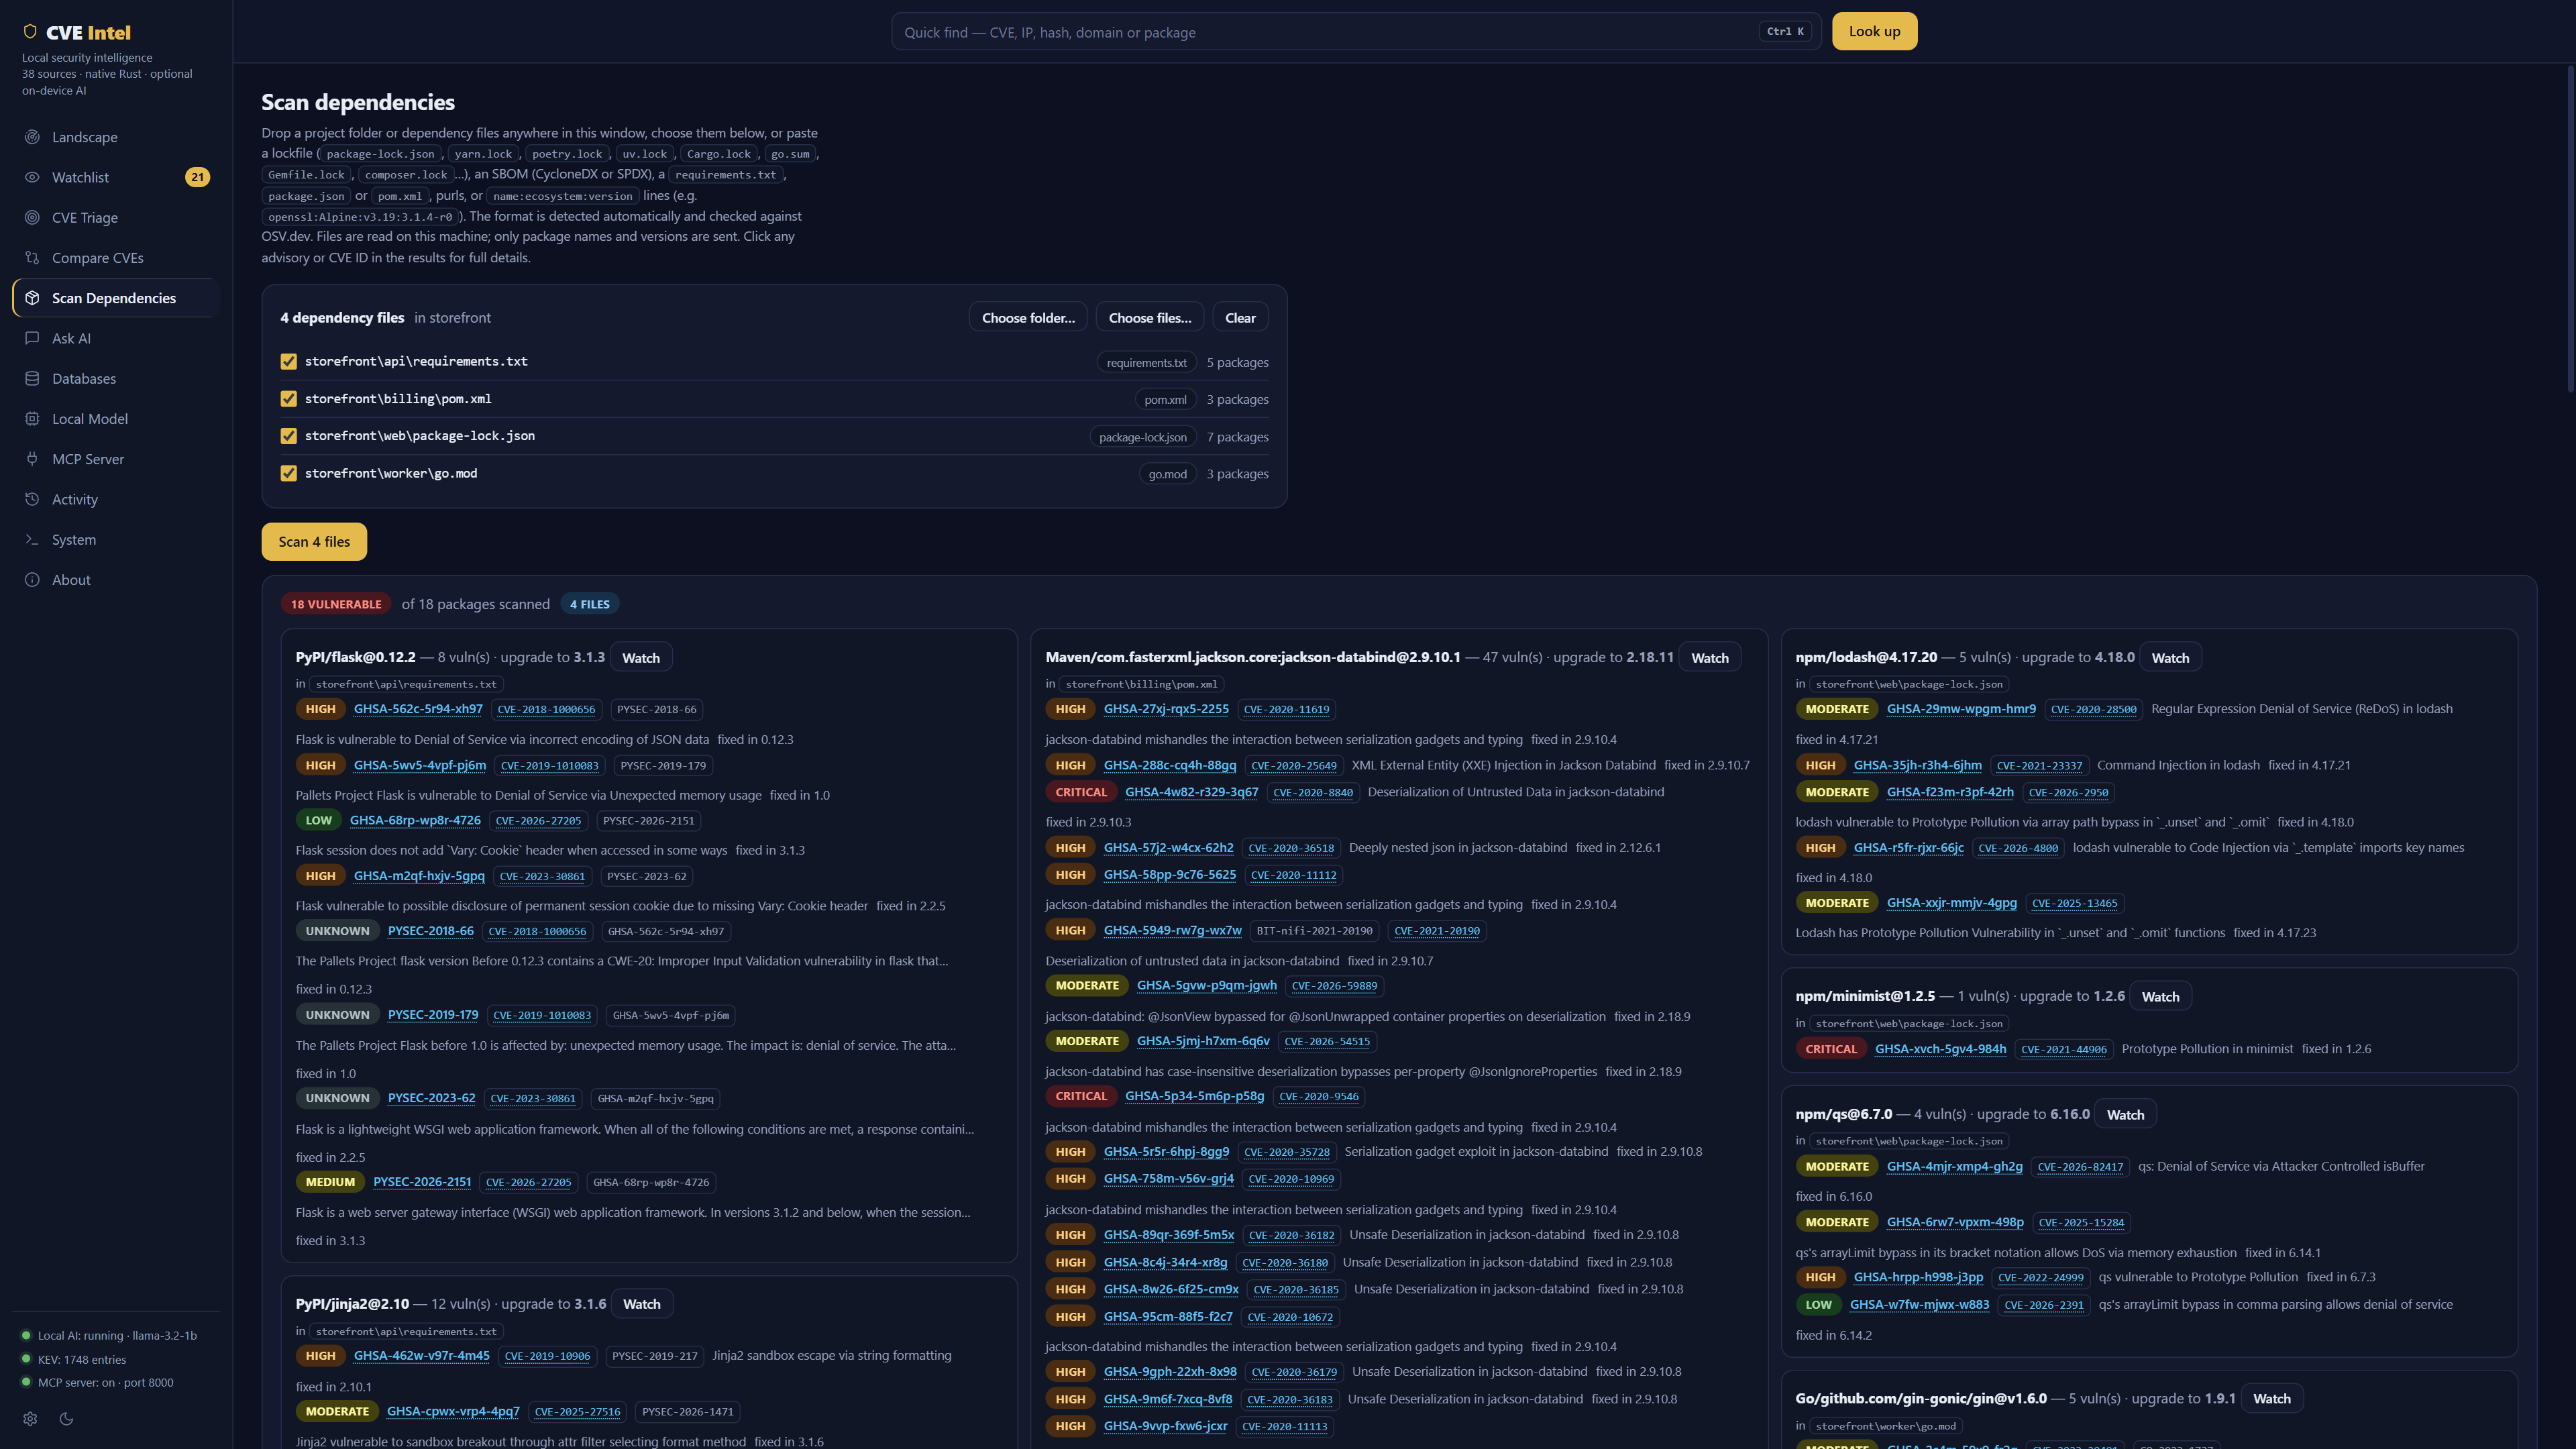Viewport: 2576px width, 1449px height.
Task: Focus the Quick find search field
Action: (1355, 32)
